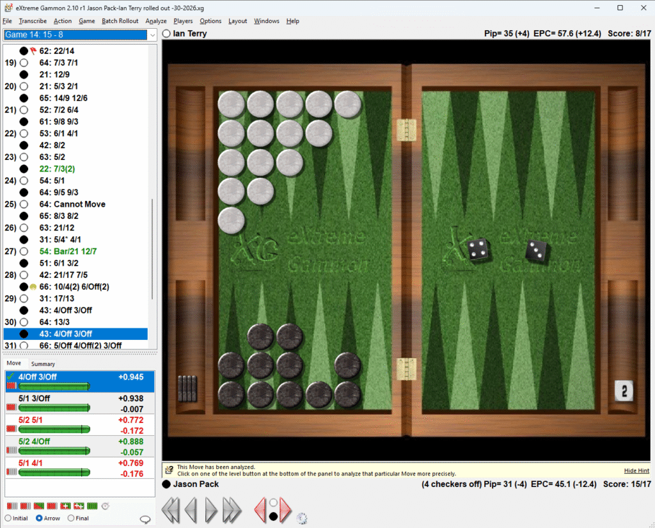This screenshot has height=528, width=655.
Task: Click the XG Roller++ level button
Action: point(79,506)
